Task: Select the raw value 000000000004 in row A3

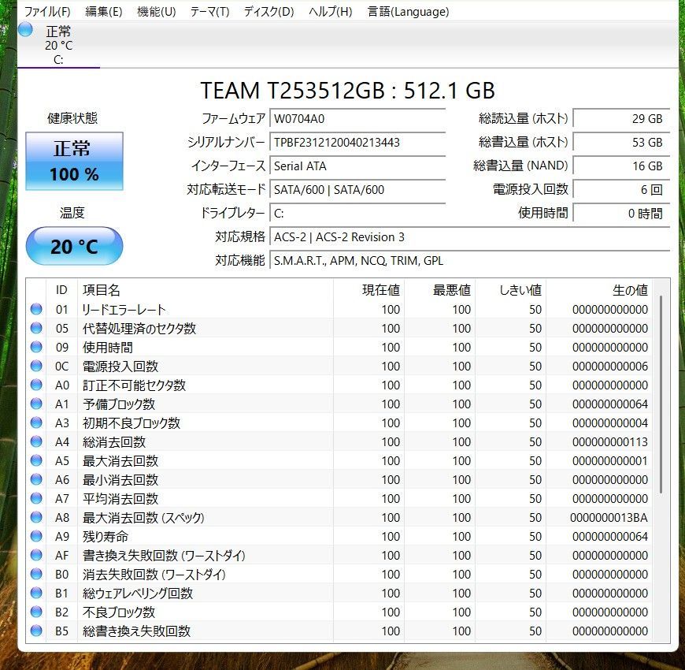Action: click(610, 423)
